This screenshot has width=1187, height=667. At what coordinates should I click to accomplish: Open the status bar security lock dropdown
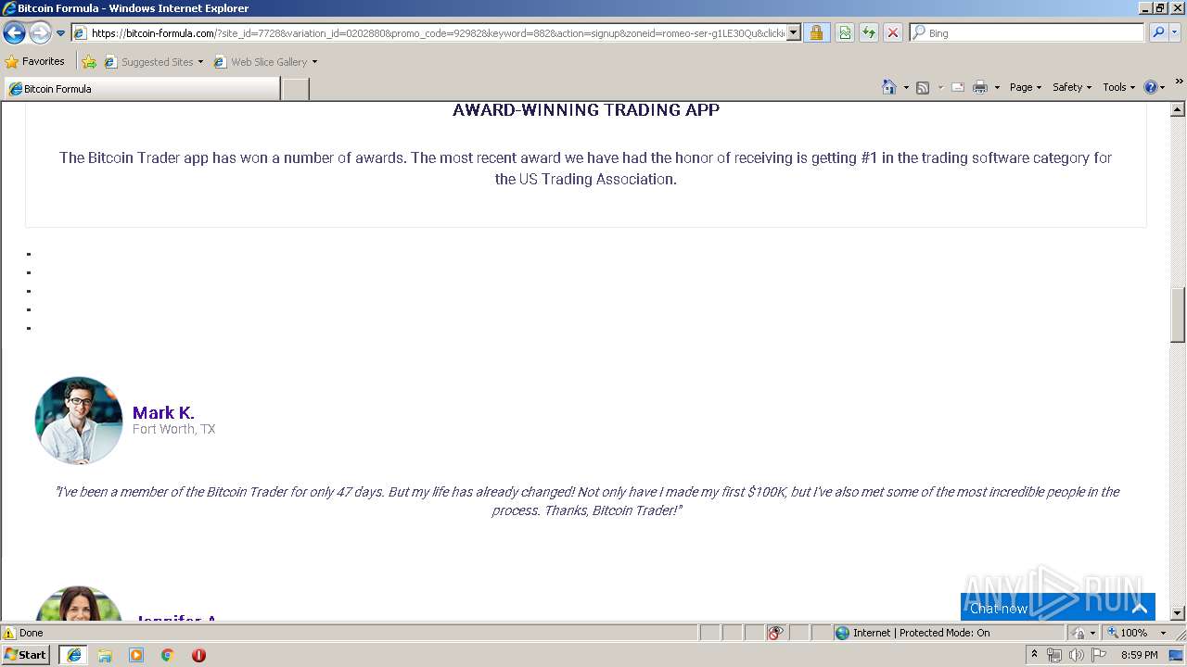(1084, 633)
